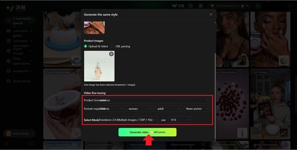The image size is (297, 150).
Task: Open the 9:16 size dropdown
Action: click(180, 120)
